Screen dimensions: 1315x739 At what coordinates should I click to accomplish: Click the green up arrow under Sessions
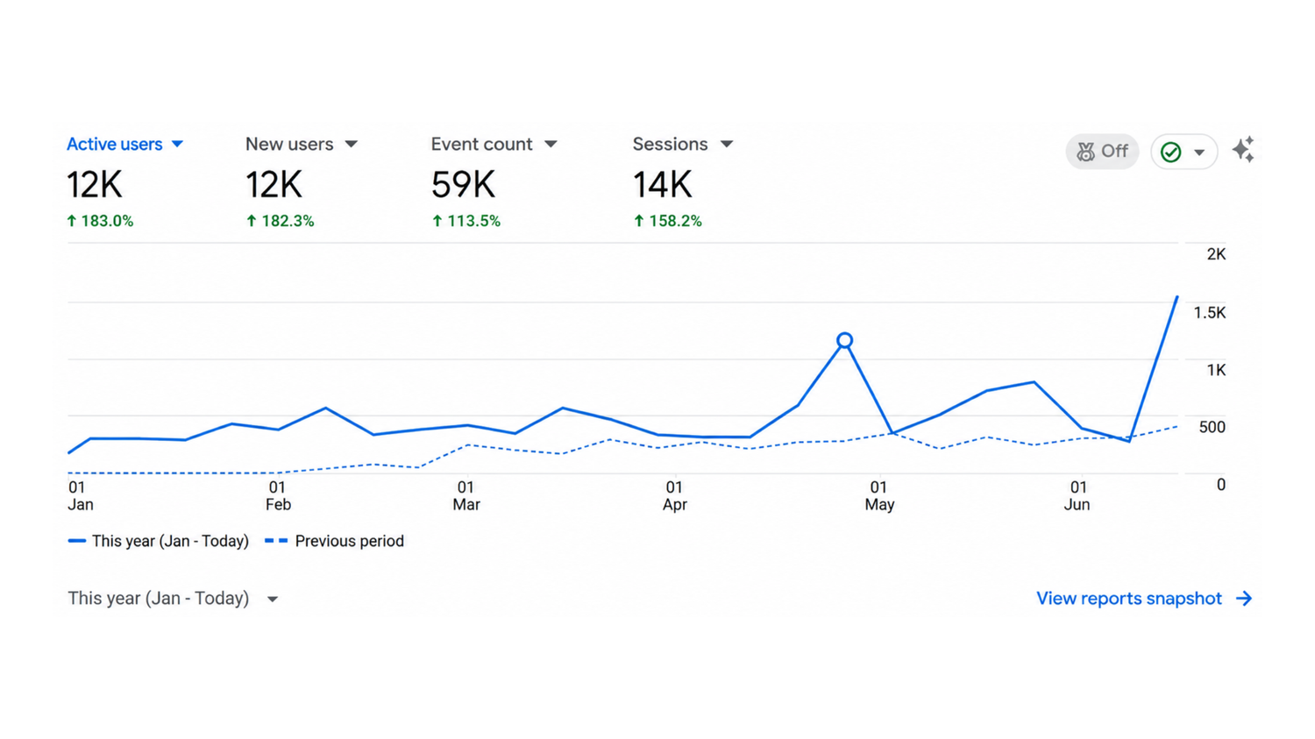639,221
